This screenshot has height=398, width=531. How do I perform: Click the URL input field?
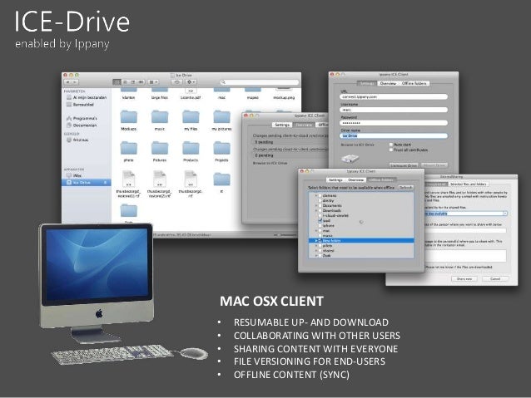tap(394, 96)
